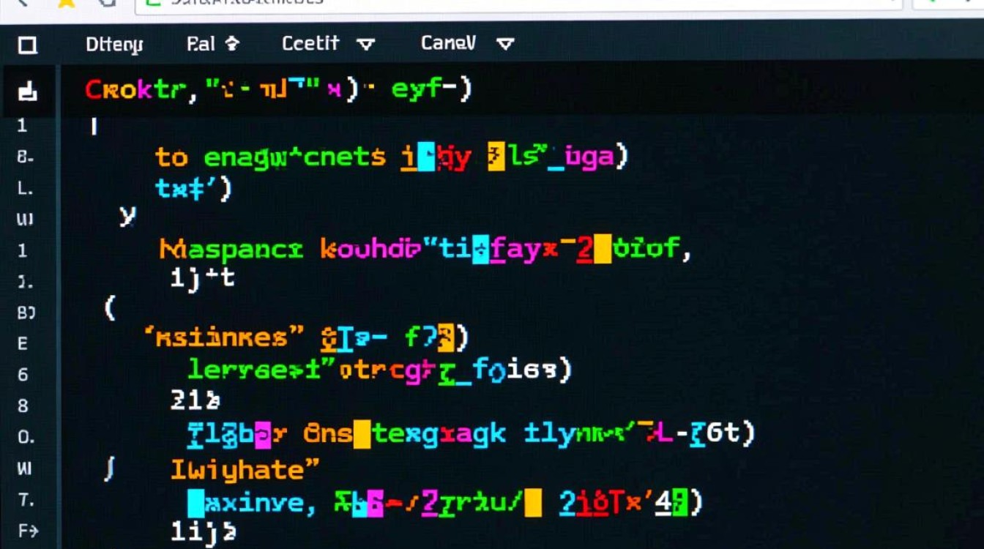Click the reload icon beside the star
984x549 pixels.
107,3
